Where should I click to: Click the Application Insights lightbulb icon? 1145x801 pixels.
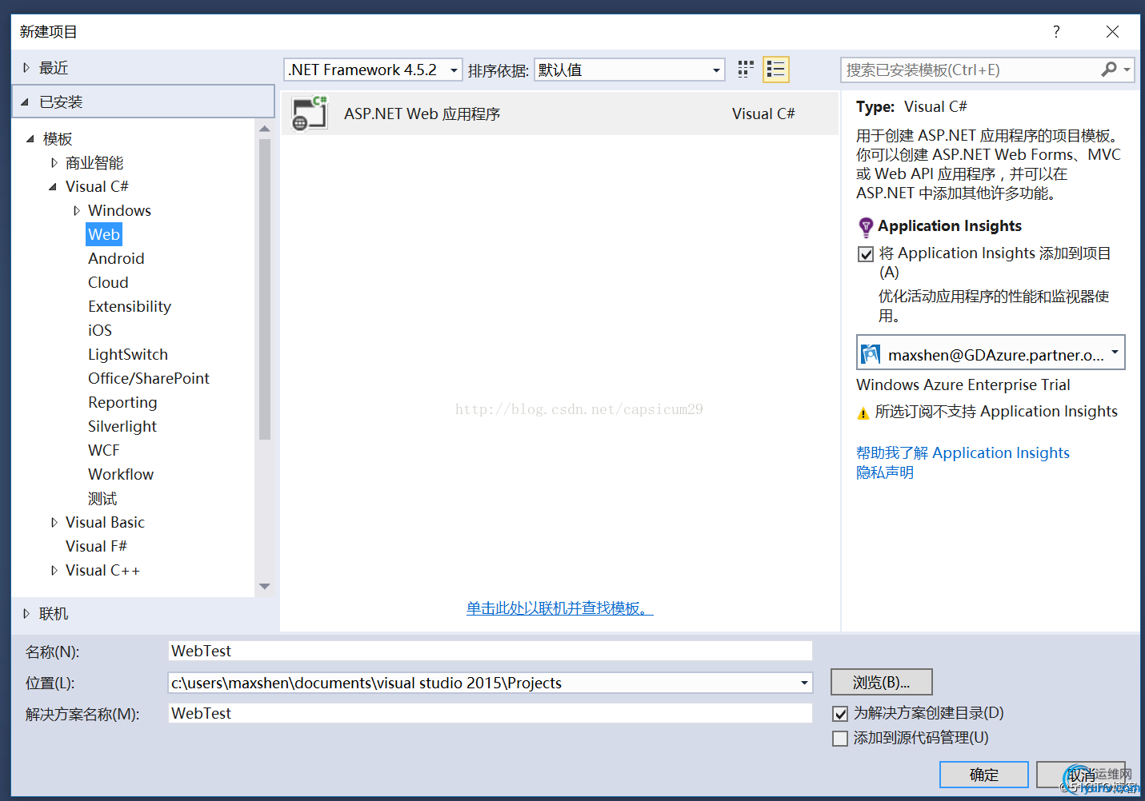(x=866, y=227)
